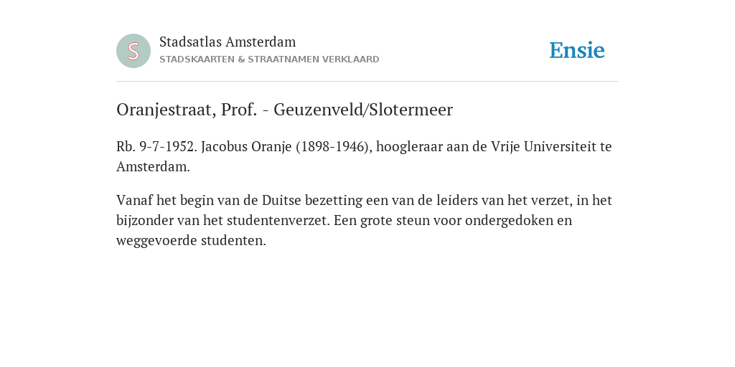Click the Geuzenveld/Slotermeer district text
The width and height of the screenshot is (735, 367).
(363, 110)
